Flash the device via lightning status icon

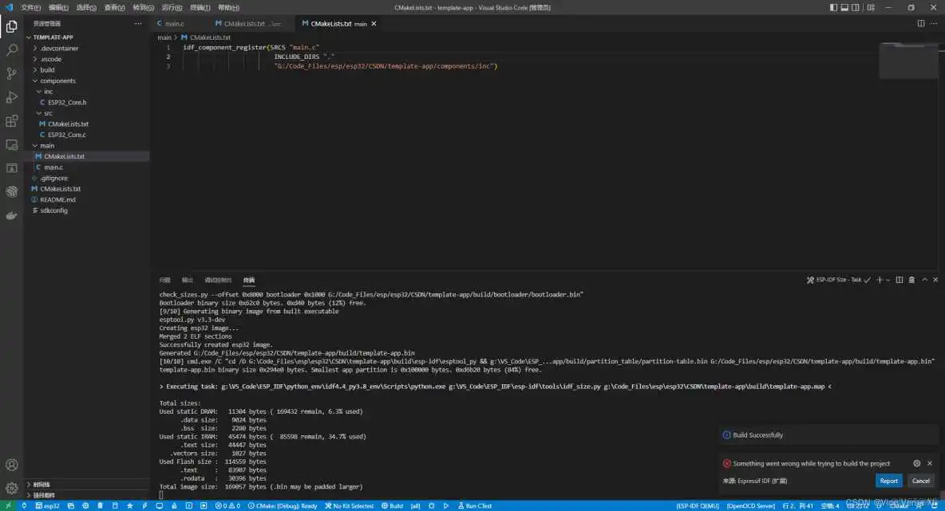(x=144, y=505)
